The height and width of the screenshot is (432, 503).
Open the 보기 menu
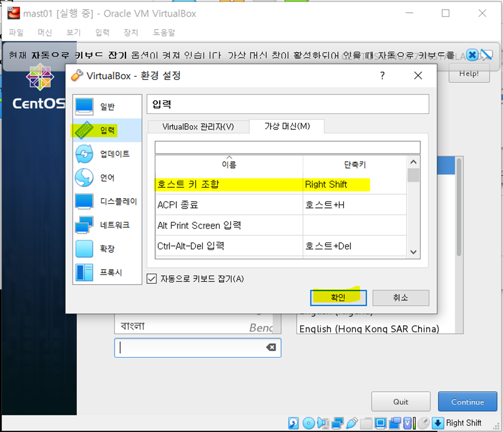click(x=73, y=32)
